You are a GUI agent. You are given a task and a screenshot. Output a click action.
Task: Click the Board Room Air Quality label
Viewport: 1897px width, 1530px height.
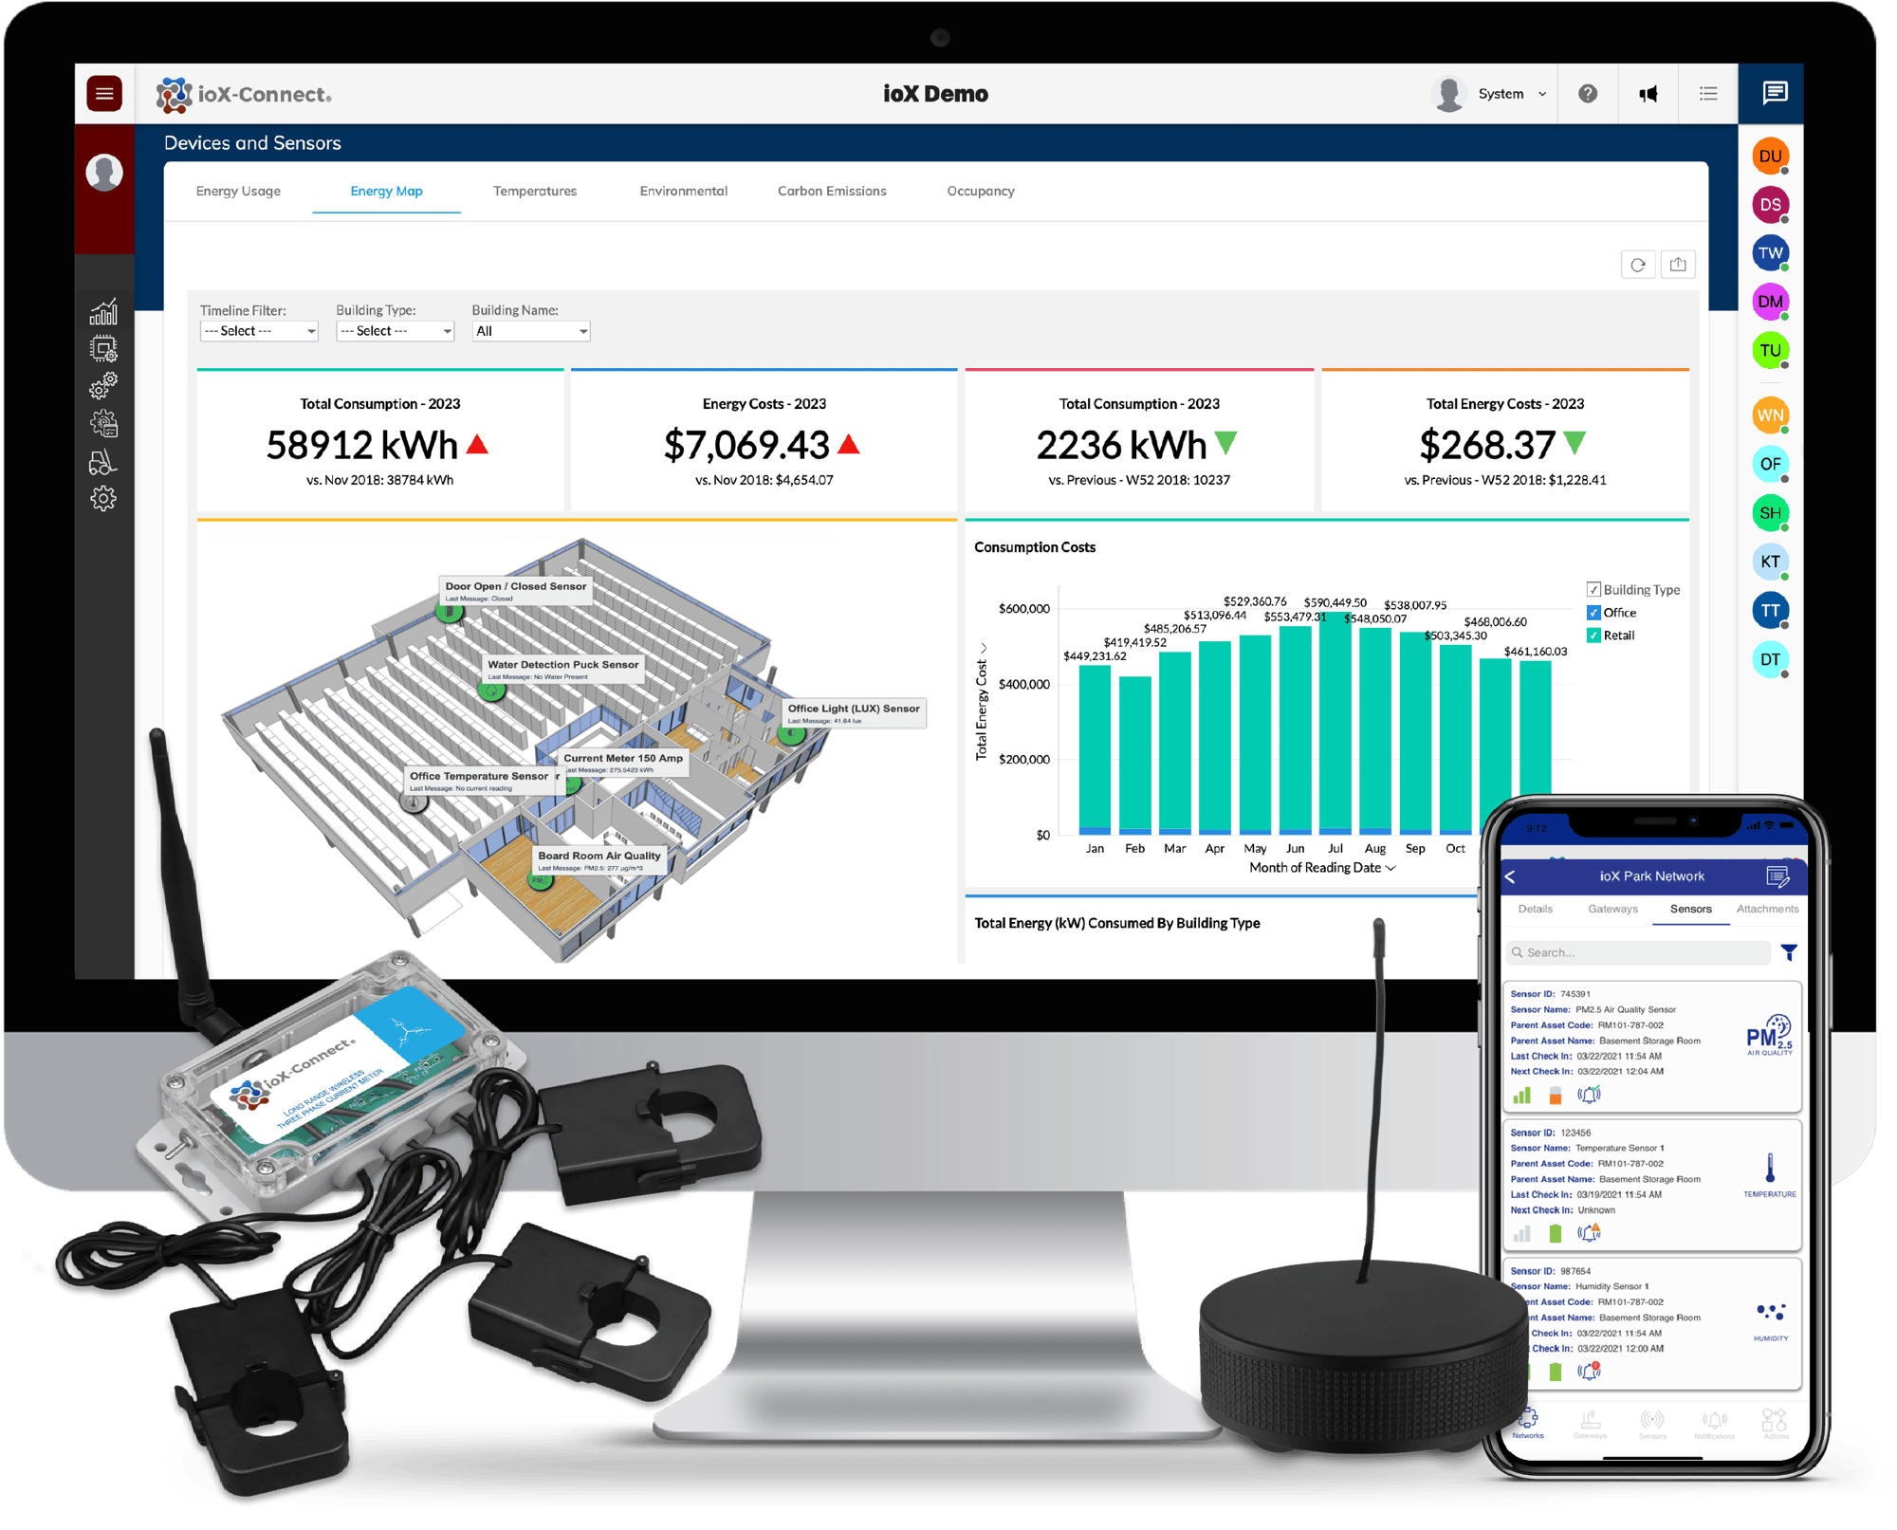[599, 860]
